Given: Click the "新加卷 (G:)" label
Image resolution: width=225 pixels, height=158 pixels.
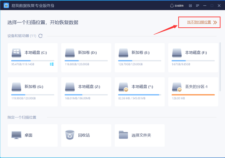Looking at the screenshot, I should click(x=34, y=87).
